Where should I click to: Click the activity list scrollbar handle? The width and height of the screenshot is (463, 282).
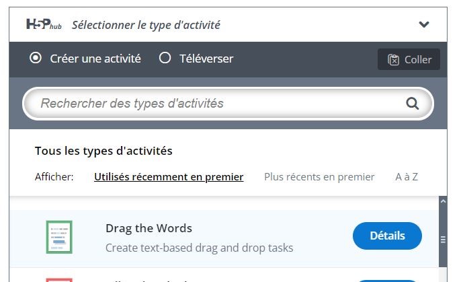coord(443,240)
